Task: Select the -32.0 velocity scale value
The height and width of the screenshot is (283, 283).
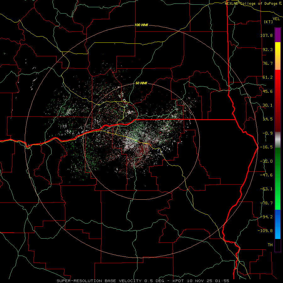Action: 266,161
